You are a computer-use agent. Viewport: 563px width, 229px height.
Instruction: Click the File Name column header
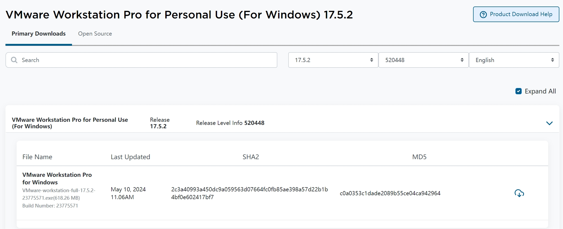point(37,157)
